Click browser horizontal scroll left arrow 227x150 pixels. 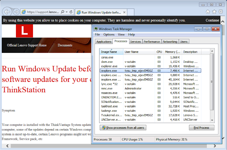point(7,146)
